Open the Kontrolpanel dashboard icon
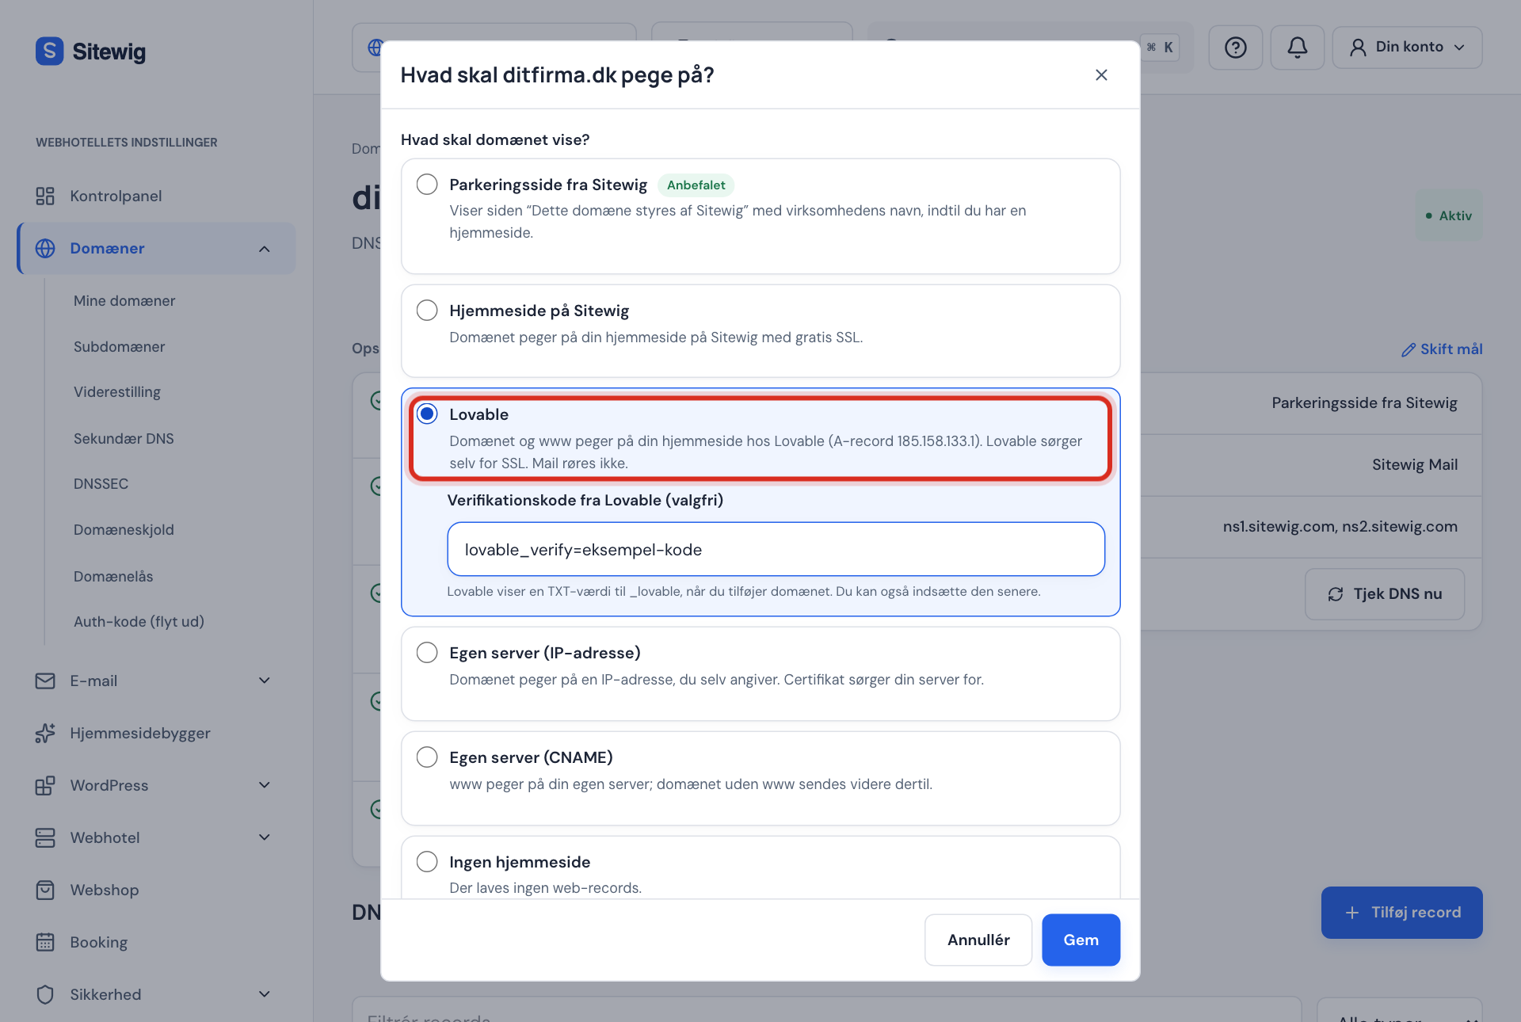 coord(45,196)
